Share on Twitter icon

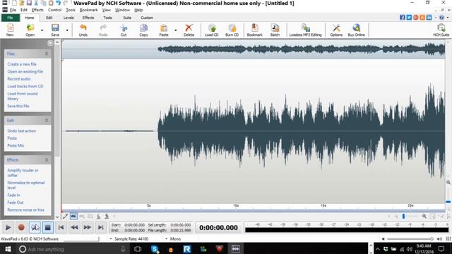[x=409, y=18]
